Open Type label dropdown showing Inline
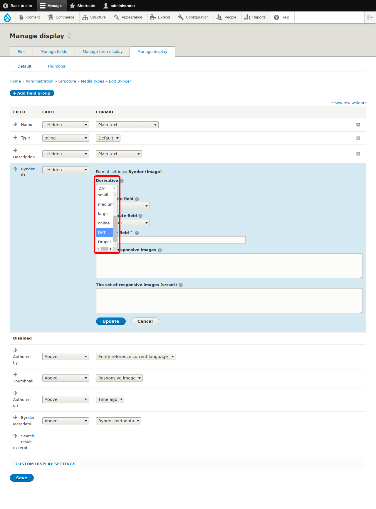 [x=66, y=138]
